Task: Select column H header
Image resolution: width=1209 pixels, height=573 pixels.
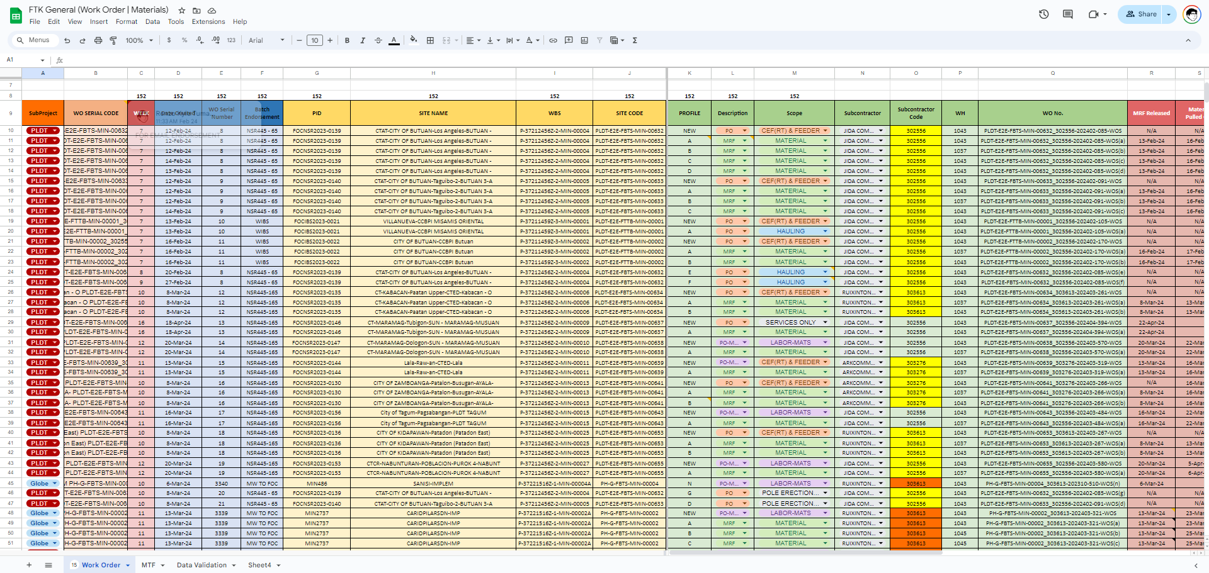Action: [433, 73]
